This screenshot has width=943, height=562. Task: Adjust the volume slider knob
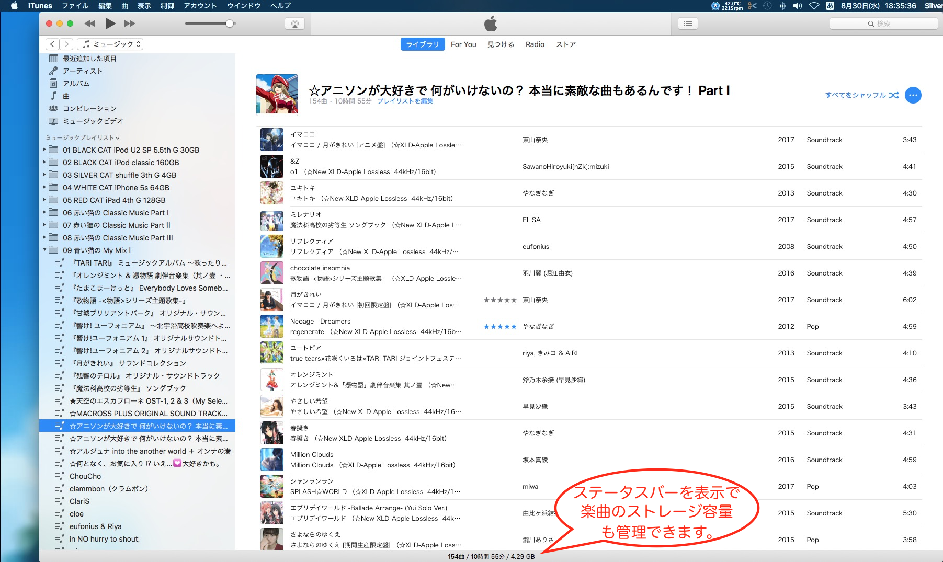click(230, 24)
